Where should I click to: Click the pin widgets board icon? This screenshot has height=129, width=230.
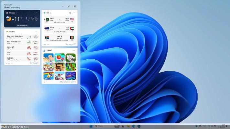[x=69, y=6]
